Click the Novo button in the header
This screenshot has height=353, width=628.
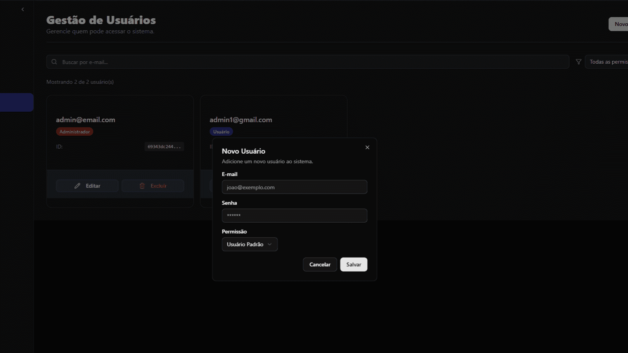(619, 24)
